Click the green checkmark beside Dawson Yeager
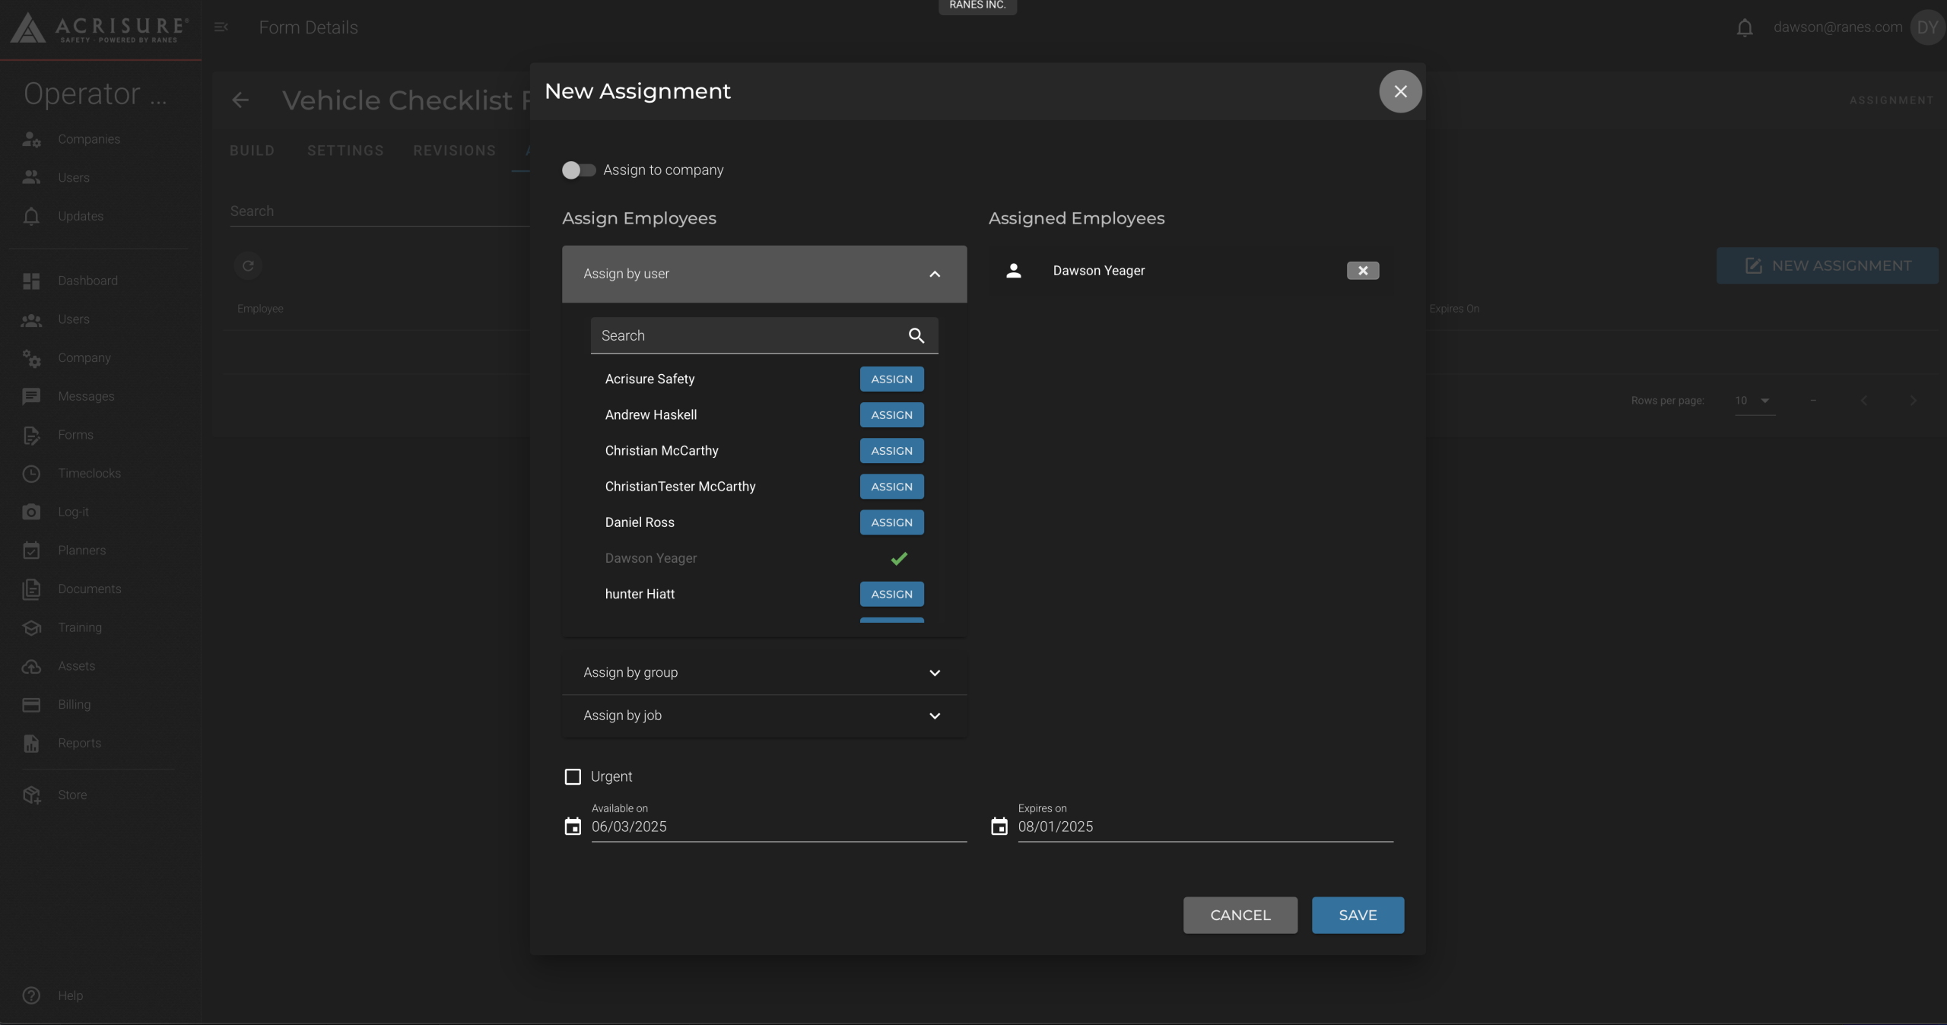Image resolution: width=1947 pixels, height=1025 pixels. 899,558
